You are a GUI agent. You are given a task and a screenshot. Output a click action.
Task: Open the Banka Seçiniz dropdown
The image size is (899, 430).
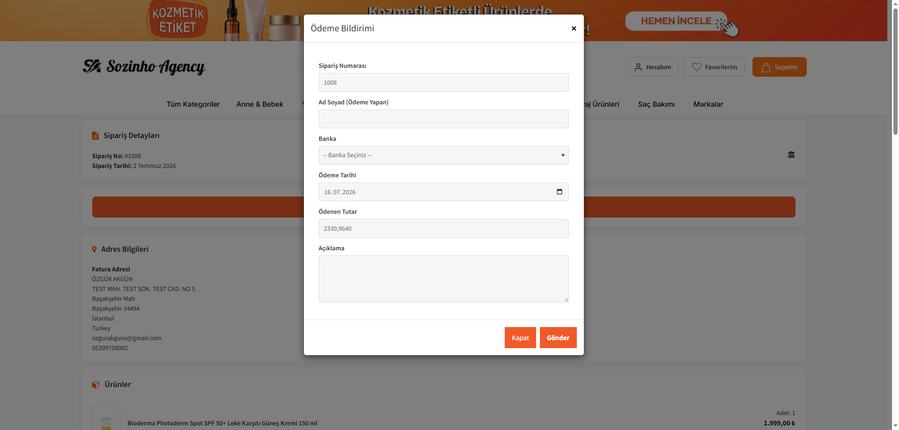coord(443,155)
